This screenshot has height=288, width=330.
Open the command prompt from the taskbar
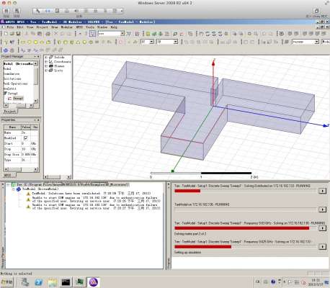coord(66,282)
